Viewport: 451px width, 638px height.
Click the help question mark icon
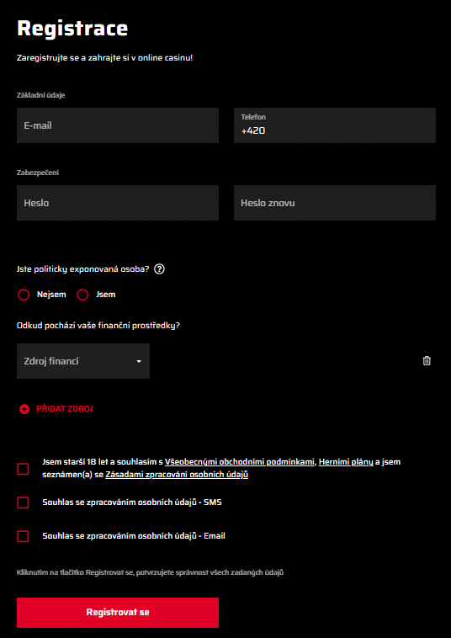tap(160, 269)
